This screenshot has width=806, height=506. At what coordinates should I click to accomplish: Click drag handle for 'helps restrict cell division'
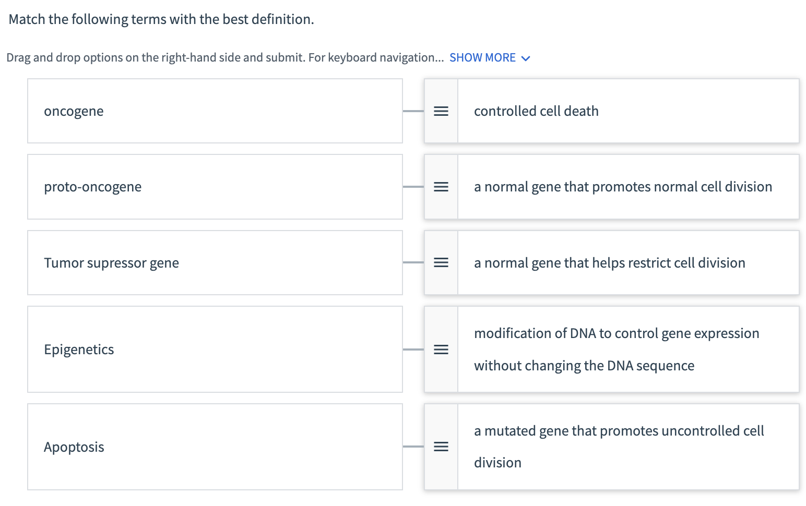tap(441, 262)
